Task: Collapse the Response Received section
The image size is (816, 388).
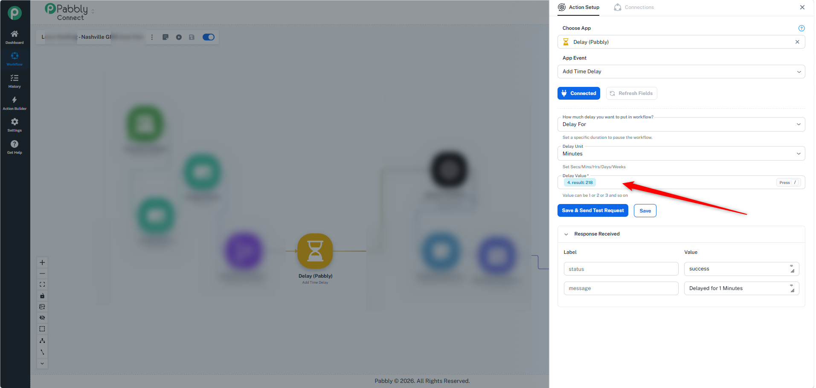Action: pos(566,234)
